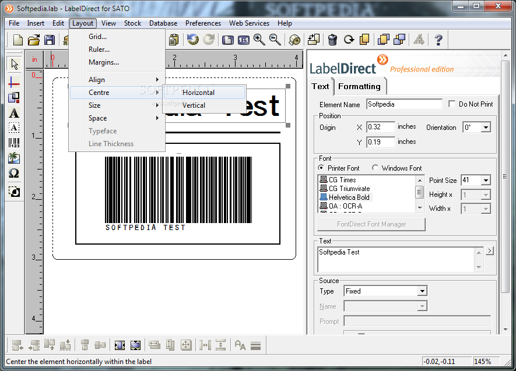This screenshot has height=371, width=516.
Task: Click the expand arrow beside the text box
Action: point(490,250)
